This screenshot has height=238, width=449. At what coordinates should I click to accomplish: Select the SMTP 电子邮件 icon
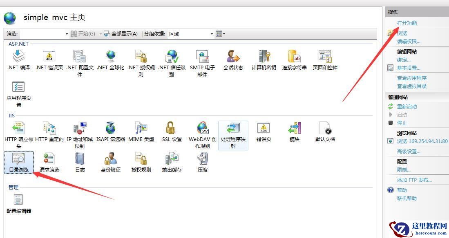pyautogui.click(x=203, y=56)
